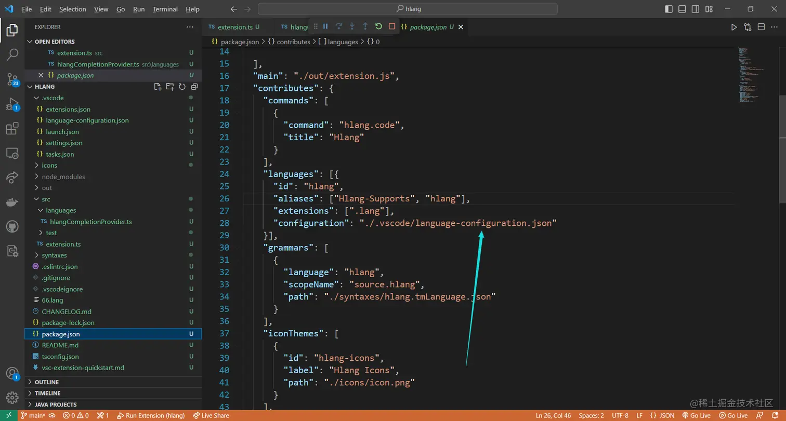Close the package.json editor tab

[461, 27]
